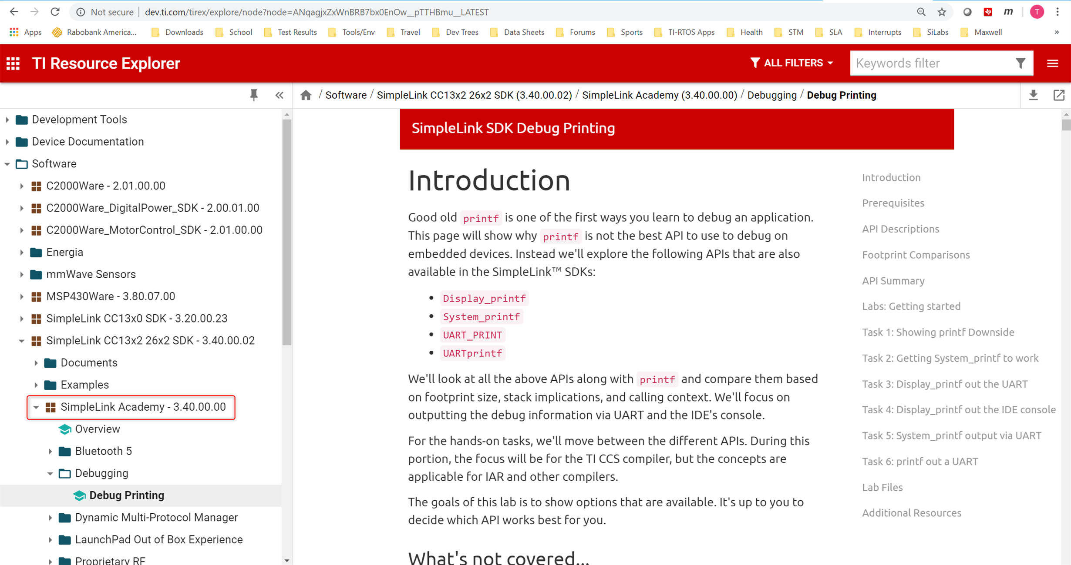Collapse the Debugging folder
Viewport: 1071px width, 565px height.
coord(50,473)
